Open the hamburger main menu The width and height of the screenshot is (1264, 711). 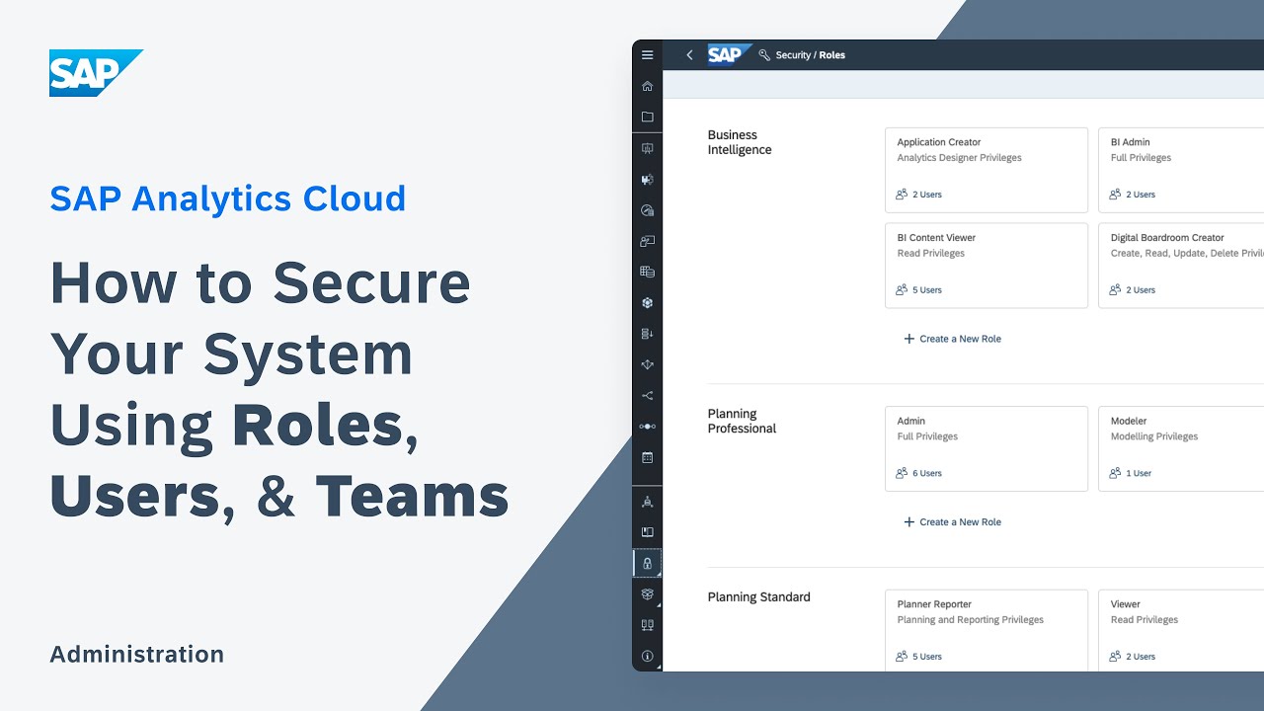point(647,55)
